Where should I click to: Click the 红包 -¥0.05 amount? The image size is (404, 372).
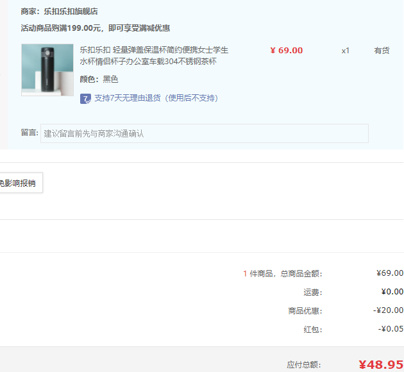tap(391, 329)
